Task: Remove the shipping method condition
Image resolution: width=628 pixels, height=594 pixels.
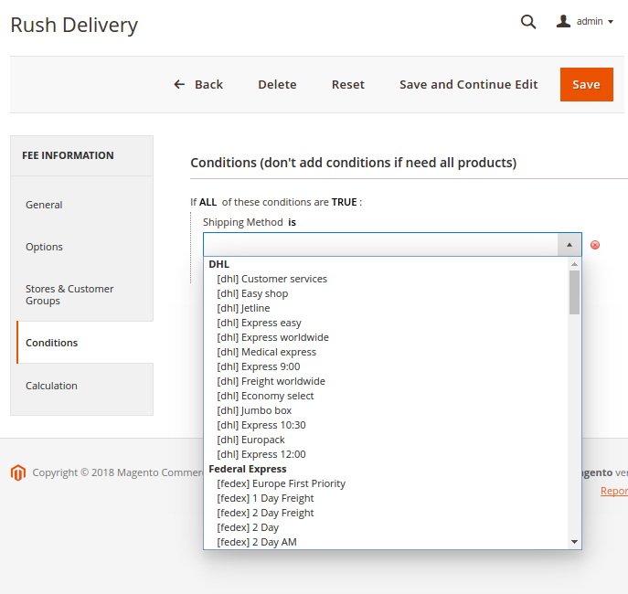Action: 595,245
